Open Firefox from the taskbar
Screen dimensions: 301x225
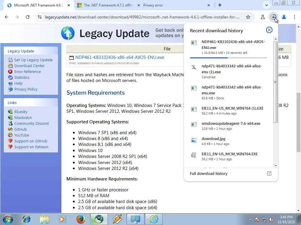(x=81, y=219)
